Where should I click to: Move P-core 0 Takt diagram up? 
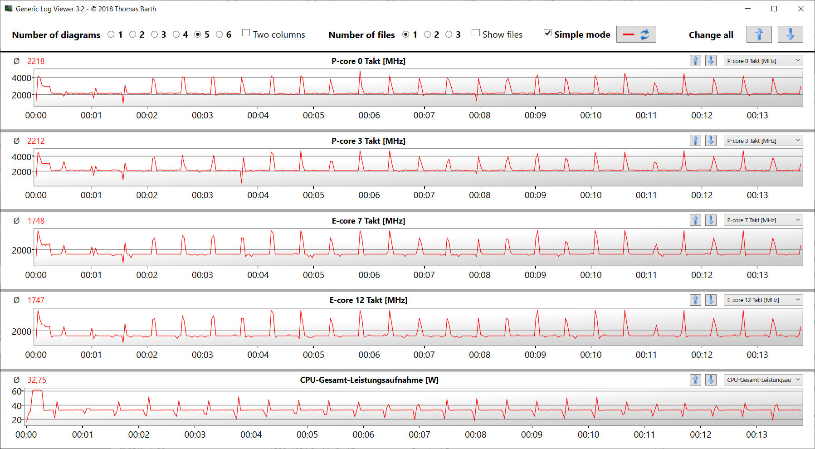pyautogui.click(x=695, y=61)
